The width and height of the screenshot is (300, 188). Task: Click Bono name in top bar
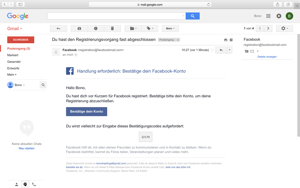click(258, 16)
